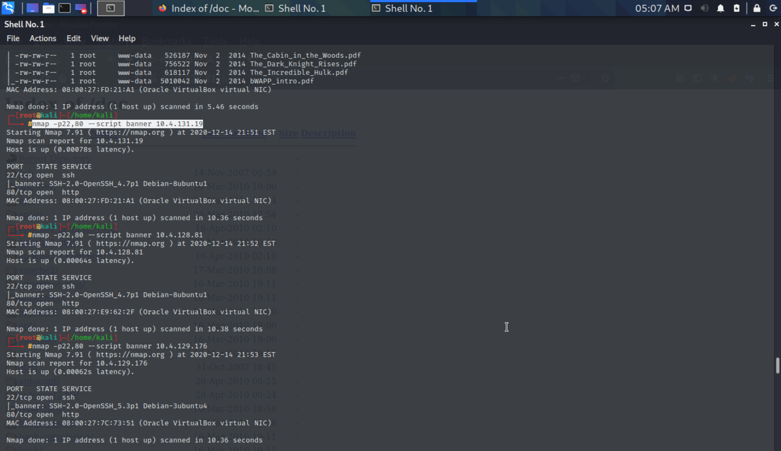Image resolution: width=781 pixels, height=451 pixels.
Task: Click the 'Size Description' column link in Firefox
Action: [x=316, y=133]
